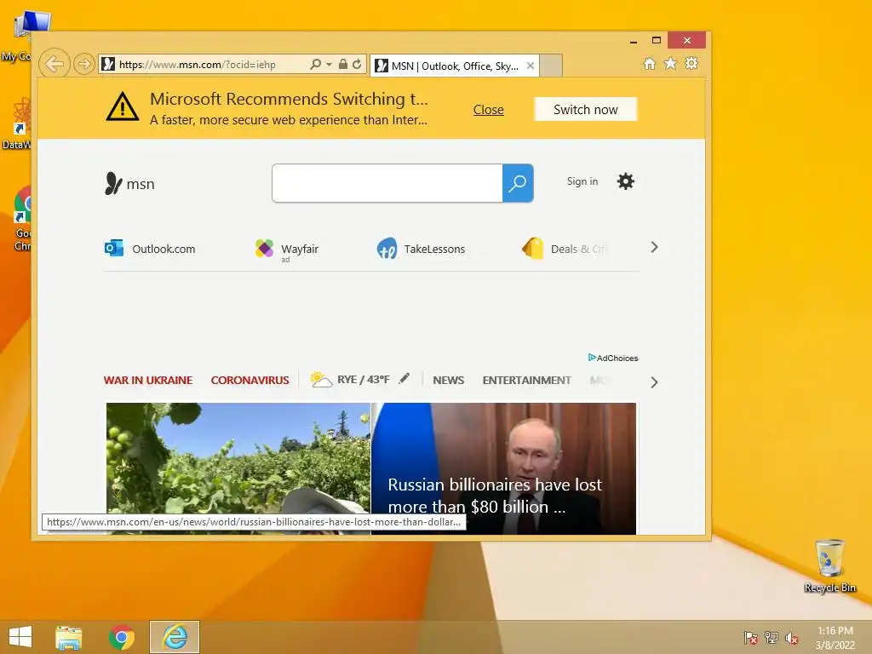The image size is (872, 654).
Task: Open the WAR IN UKRAINE section
Action: coord(148,381)
